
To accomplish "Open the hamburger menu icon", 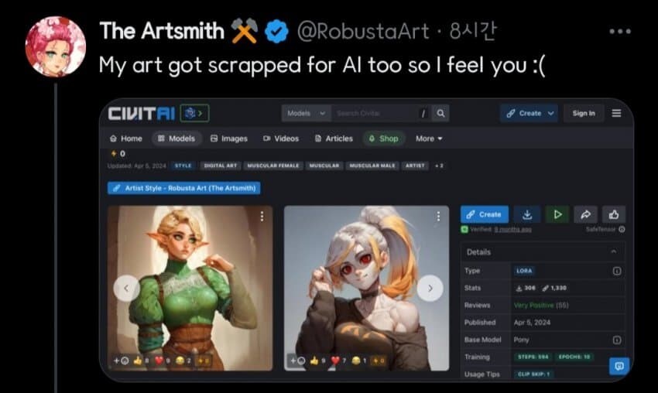I will (616, 113).
